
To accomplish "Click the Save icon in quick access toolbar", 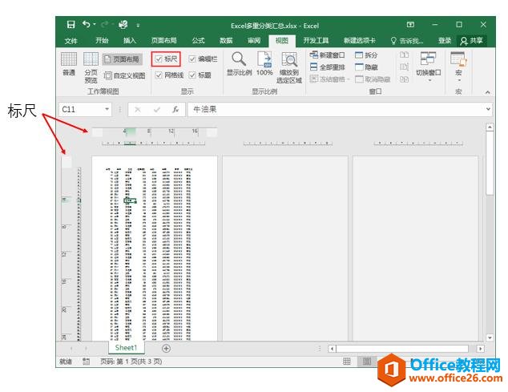I will 71,25.
